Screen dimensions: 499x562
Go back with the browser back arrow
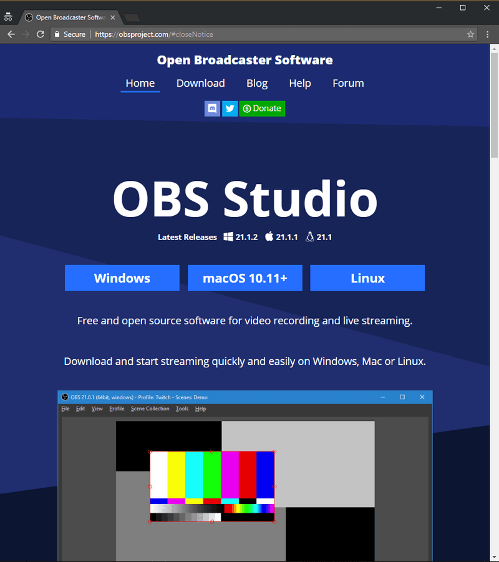[11, 34]
